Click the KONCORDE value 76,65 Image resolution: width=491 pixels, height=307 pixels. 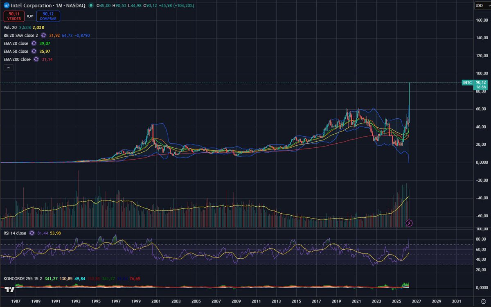pyautogui.click(x=135, y=279)
